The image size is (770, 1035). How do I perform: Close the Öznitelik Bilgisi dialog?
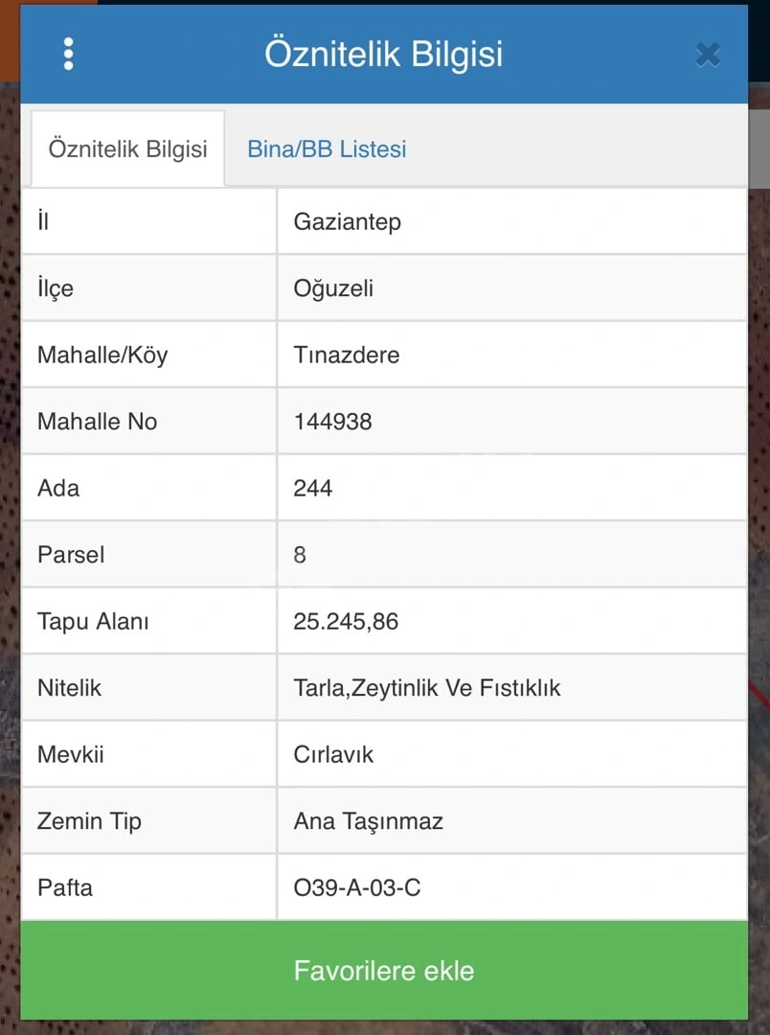[x=708, y=55]
